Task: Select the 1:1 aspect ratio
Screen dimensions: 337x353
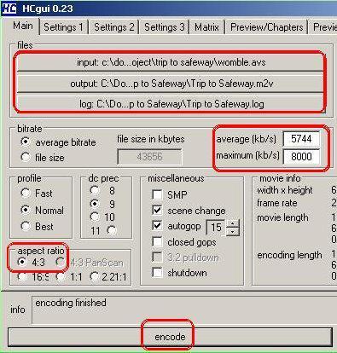Action: click(61, 276)
